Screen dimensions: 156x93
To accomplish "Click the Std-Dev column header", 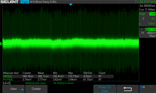I will pyautogui.click(x=88, y=73).
